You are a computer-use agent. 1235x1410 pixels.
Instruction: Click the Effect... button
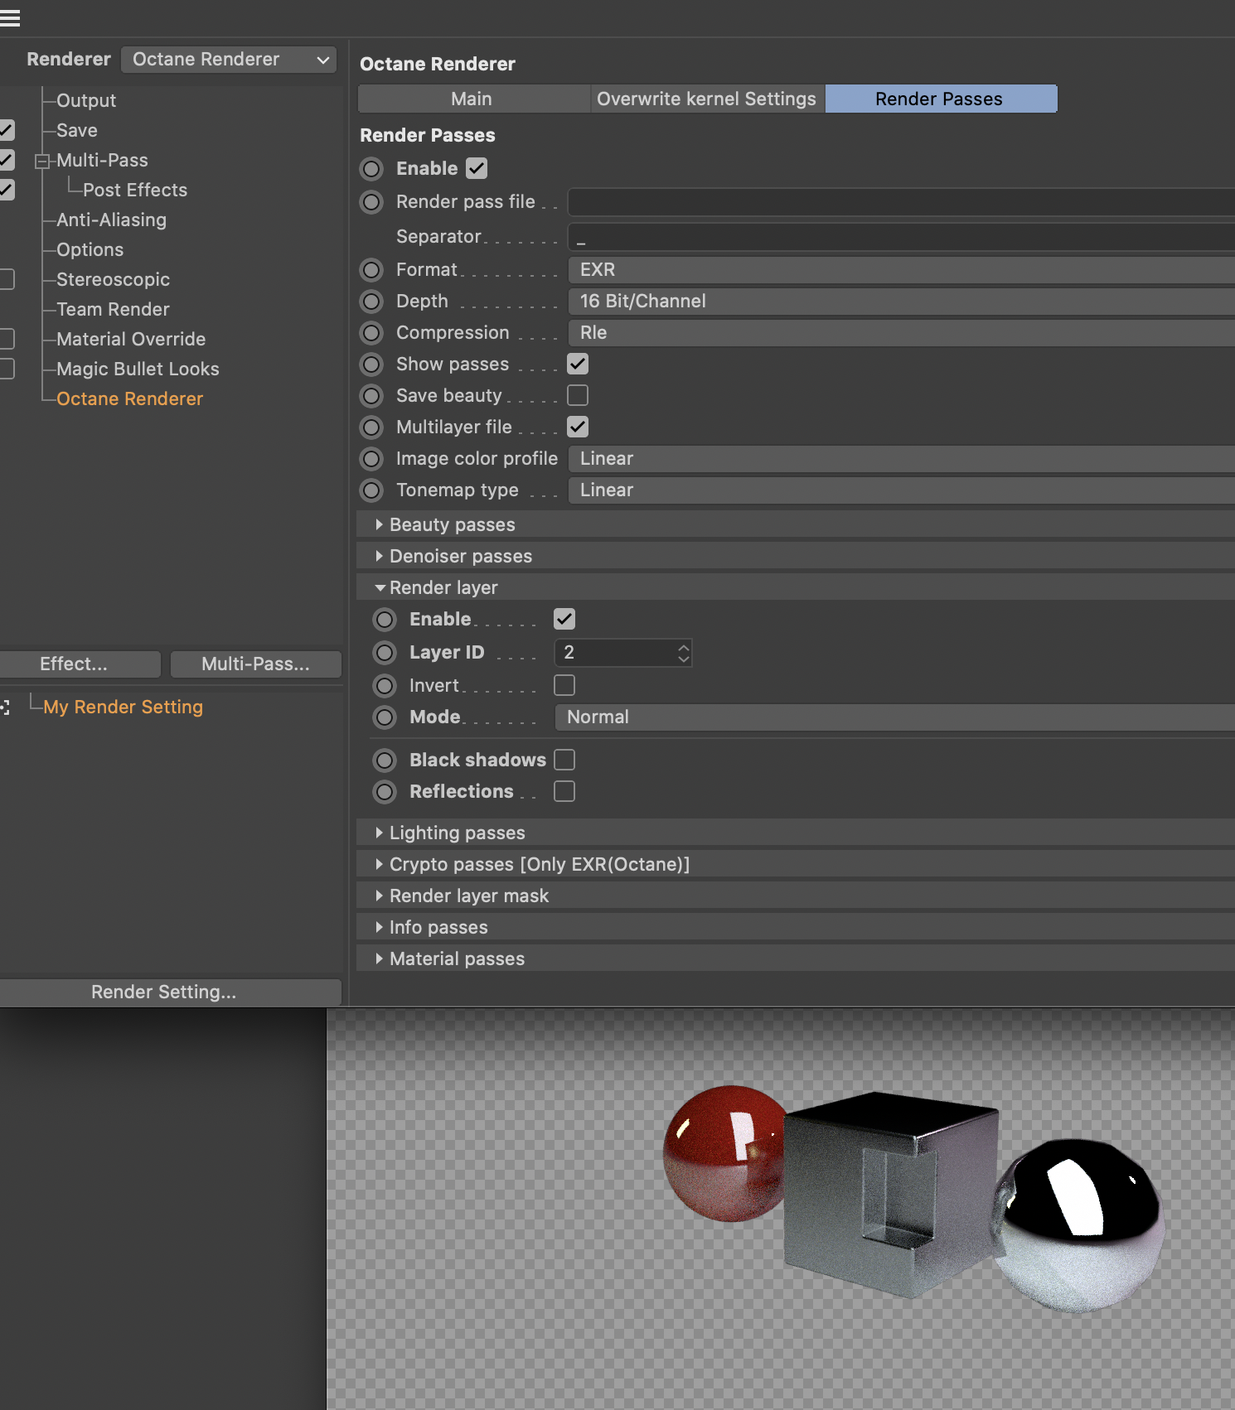(x=80, y=664)
